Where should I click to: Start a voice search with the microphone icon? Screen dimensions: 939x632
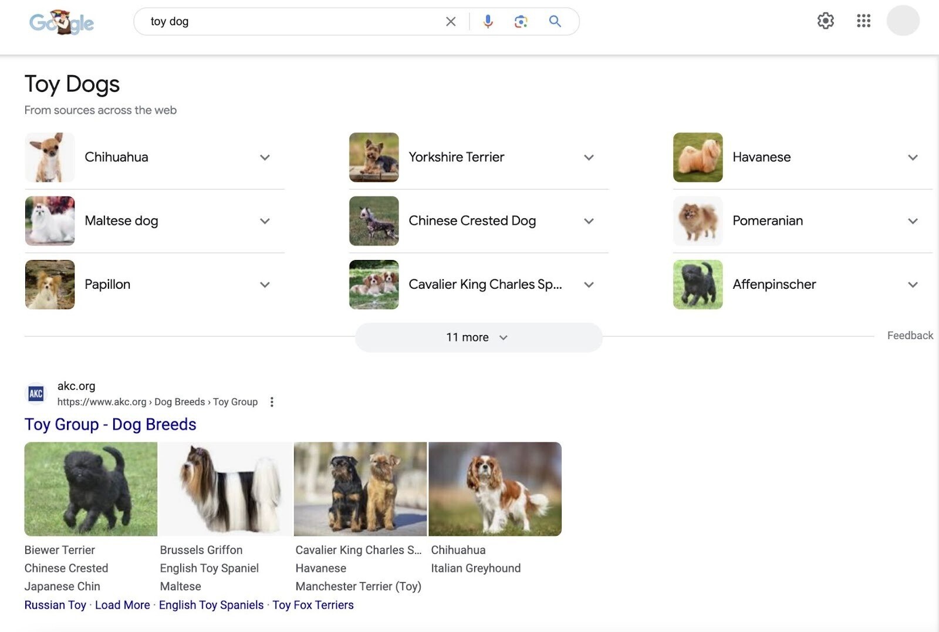click(x=487, y=21)
